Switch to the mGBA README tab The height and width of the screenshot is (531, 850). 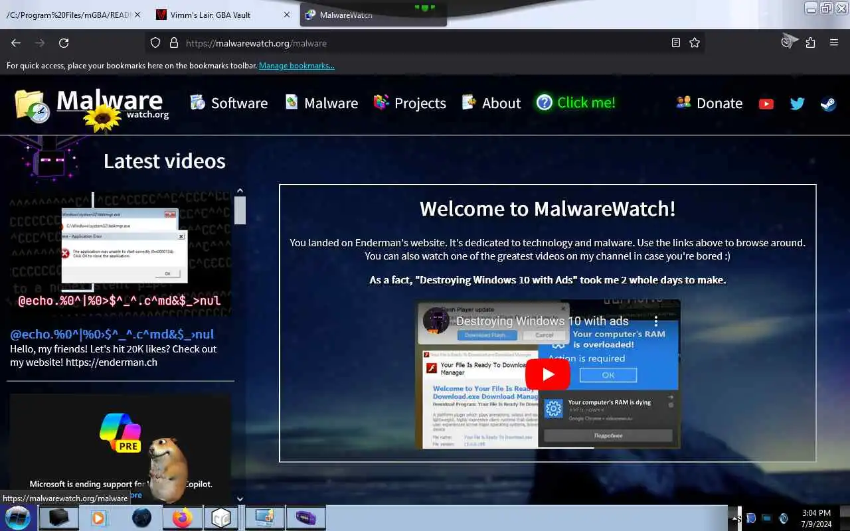(x=68, y=15)
